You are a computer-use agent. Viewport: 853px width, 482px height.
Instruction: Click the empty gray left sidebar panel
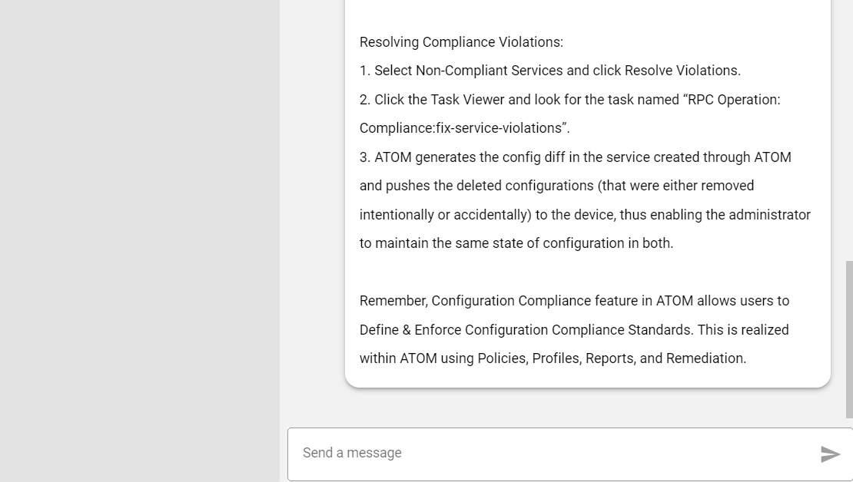coord(140,241)
